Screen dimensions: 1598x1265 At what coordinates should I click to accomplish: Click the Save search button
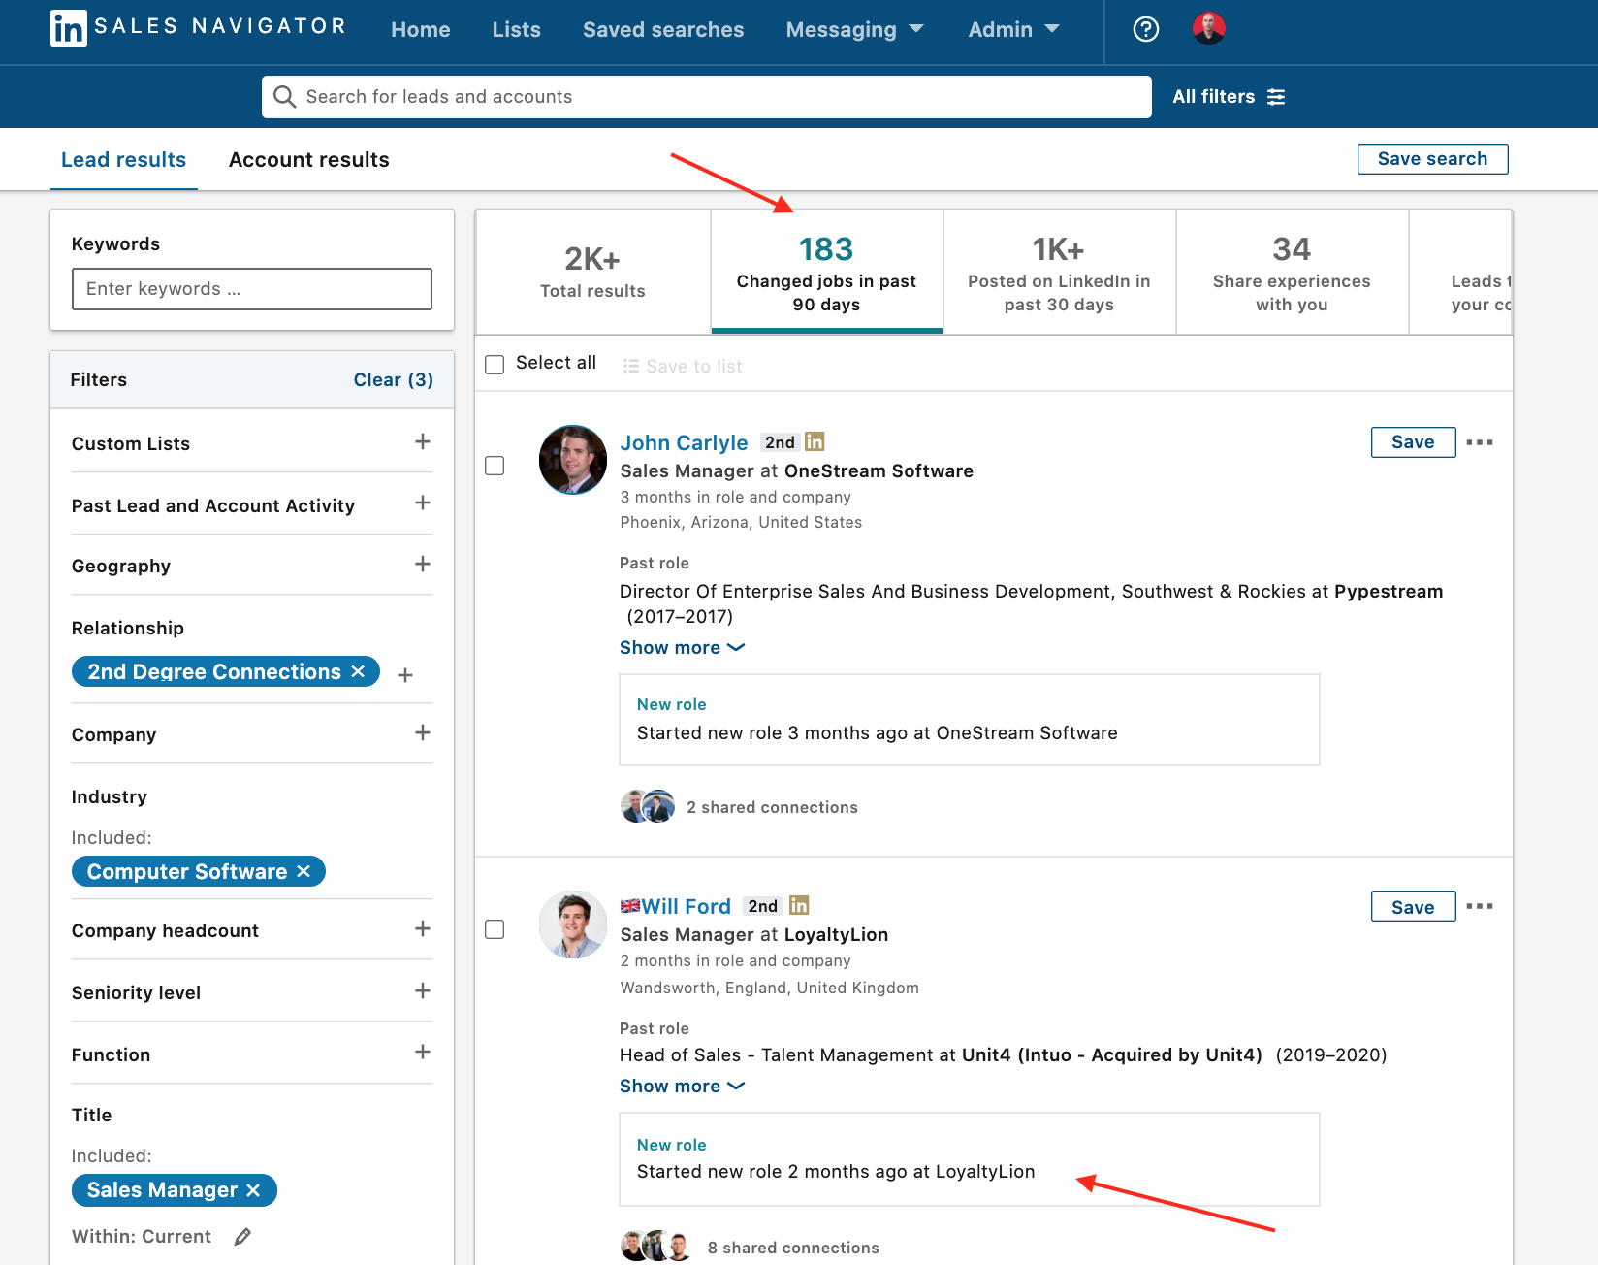(x=1432, y=159)
